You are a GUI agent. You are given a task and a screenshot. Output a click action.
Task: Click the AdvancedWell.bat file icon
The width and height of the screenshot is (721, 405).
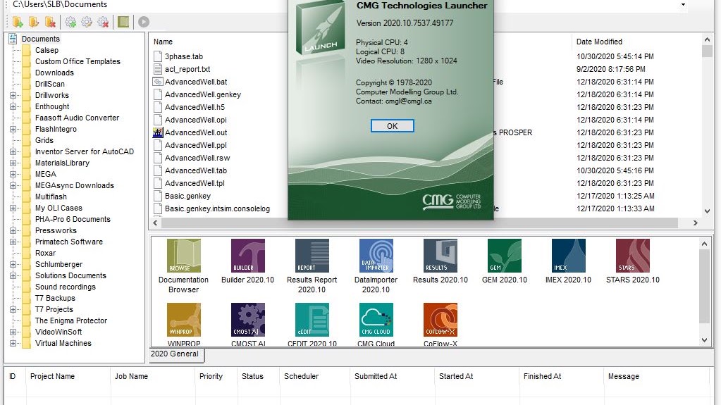158,82
